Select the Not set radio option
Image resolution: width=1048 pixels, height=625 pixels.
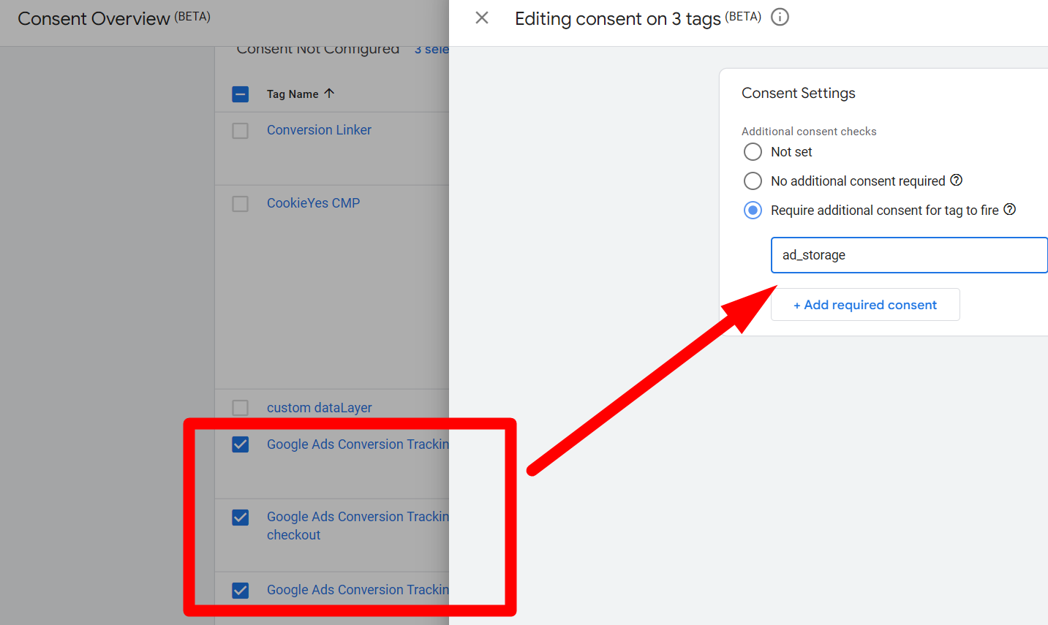click(753, 152)
